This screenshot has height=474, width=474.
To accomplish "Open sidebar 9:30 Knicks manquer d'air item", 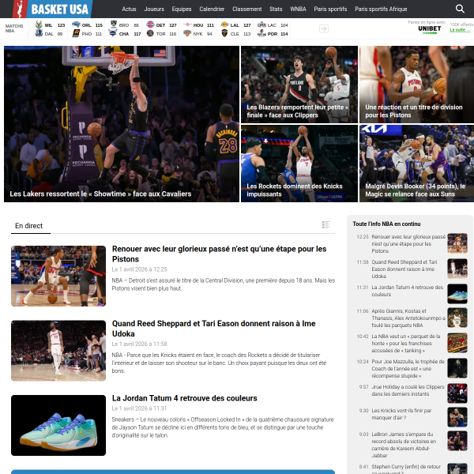I will 401,414.
